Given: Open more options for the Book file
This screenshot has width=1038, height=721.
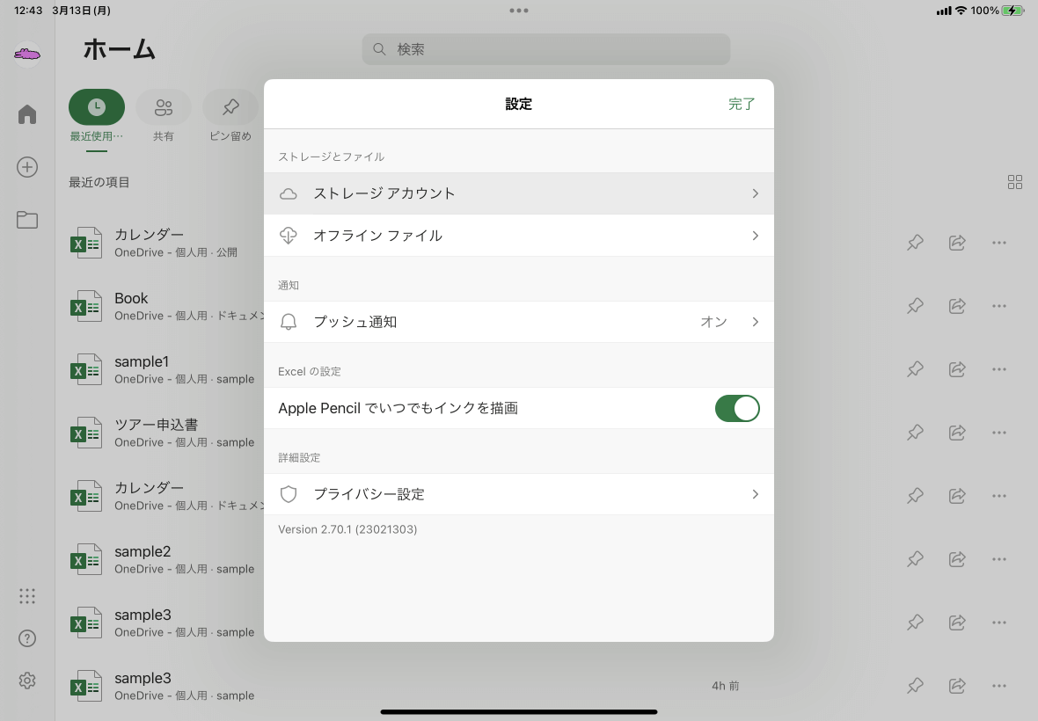Looking at the screenshot, I should [x=999, y=306].
